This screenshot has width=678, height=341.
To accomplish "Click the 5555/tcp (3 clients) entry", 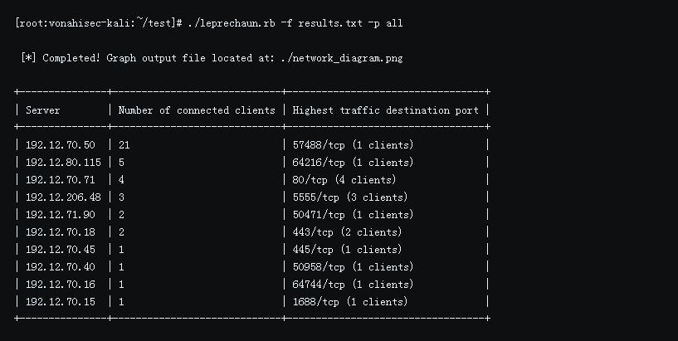I will [x=350, y=197].
